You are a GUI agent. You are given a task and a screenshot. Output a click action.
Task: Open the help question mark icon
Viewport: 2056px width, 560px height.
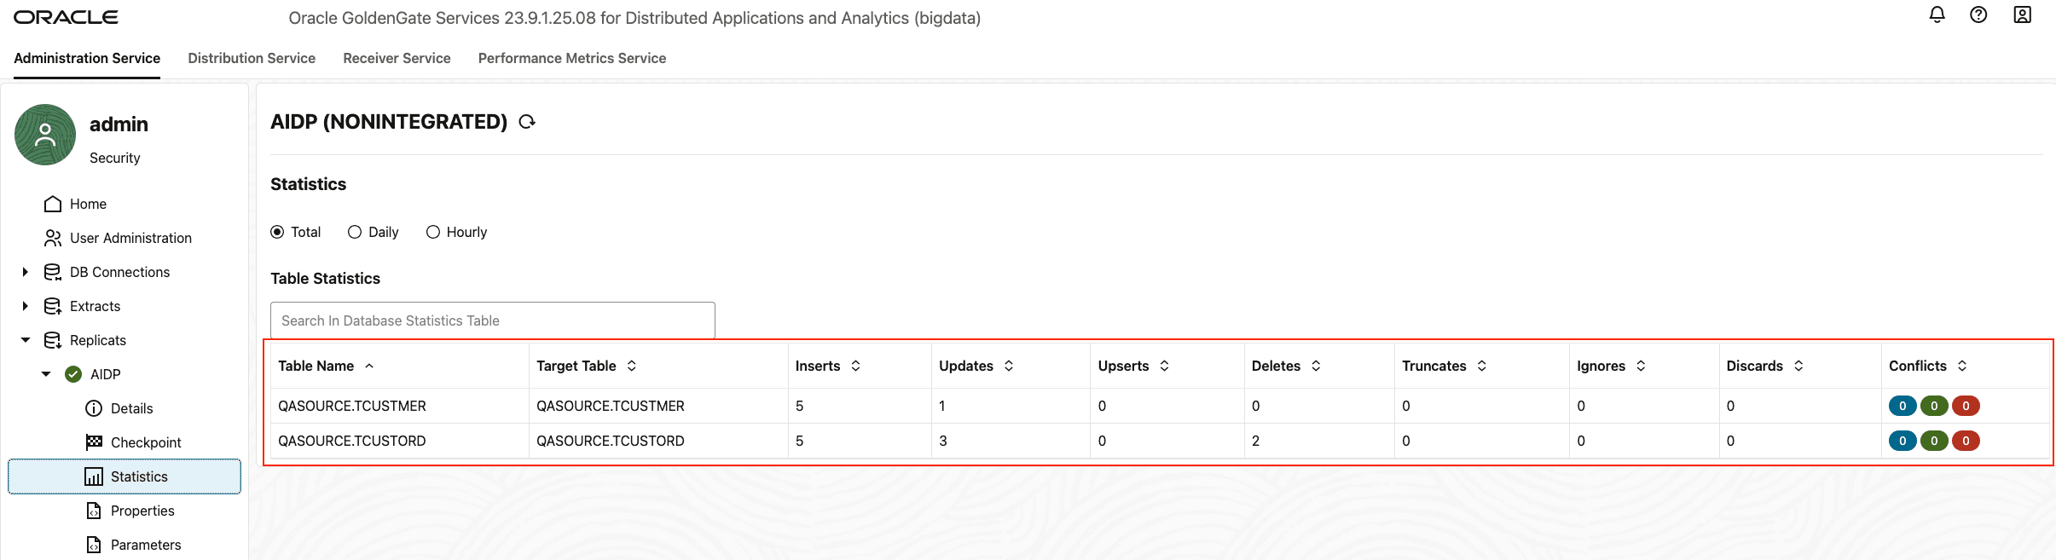point(1978,14)
